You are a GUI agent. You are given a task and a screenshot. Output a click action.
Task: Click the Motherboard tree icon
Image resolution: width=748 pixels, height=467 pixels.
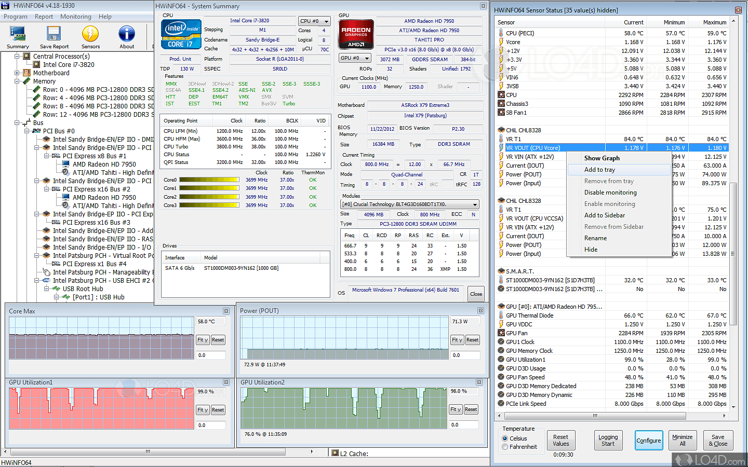(27, 73)
